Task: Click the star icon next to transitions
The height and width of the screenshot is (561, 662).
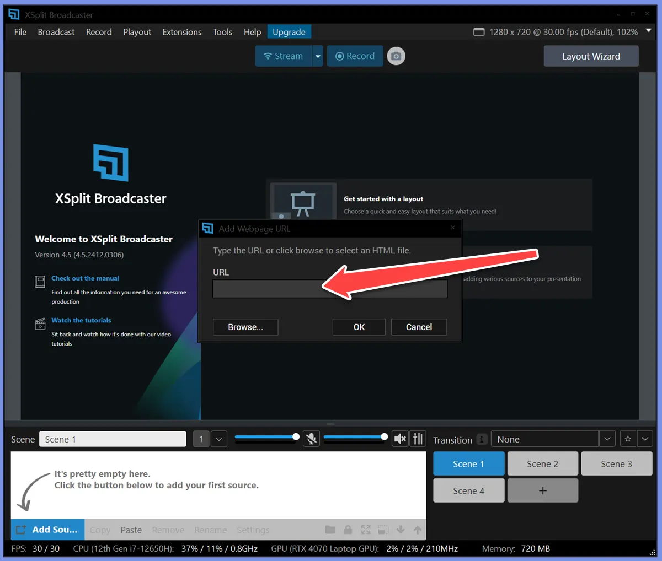Action: point(627,438)
